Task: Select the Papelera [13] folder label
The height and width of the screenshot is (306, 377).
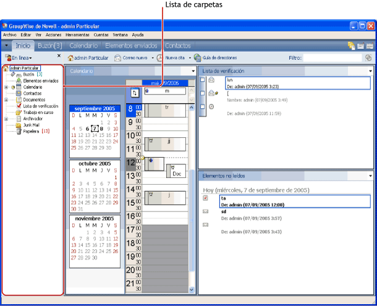Action: [x=36, y=131]
